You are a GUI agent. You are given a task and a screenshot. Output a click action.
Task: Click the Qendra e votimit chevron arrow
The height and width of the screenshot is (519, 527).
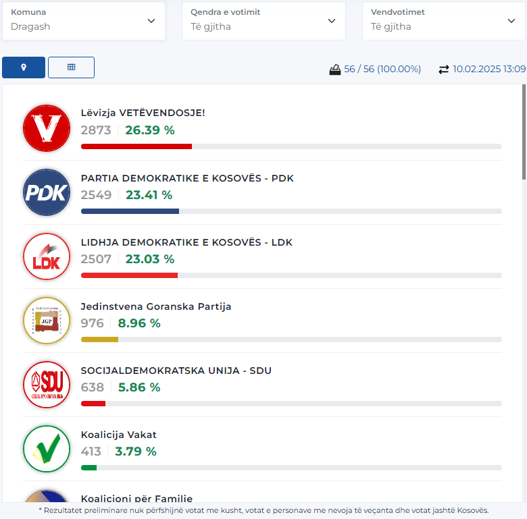pyautogui.click(x=332, y=21)
